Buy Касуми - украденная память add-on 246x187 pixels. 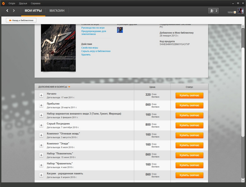pyautogui.click(x=189, y=175)
